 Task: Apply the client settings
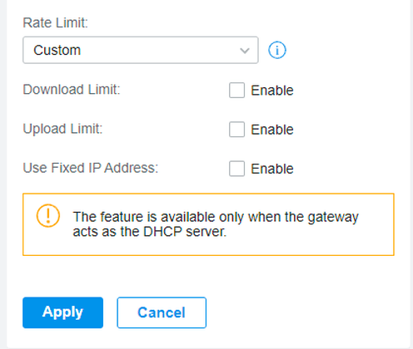(63, 312)
